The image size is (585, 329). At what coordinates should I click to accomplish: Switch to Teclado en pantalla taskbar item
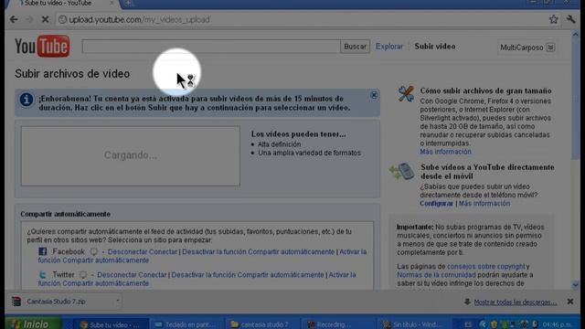186,324
